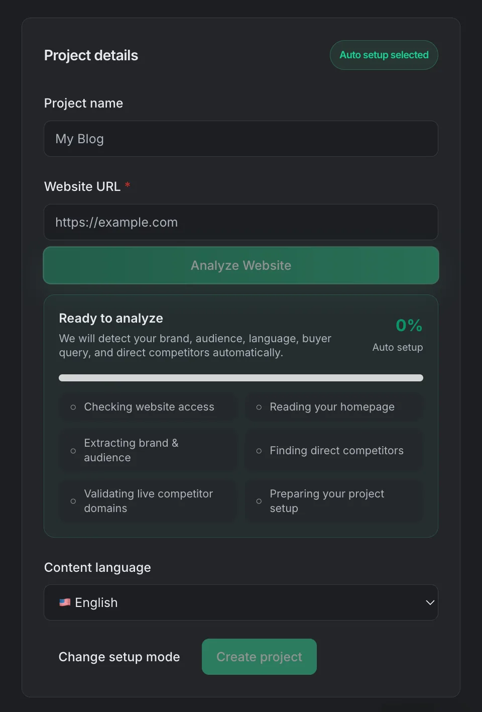Click the Website URL field showing https://example.com
Viewport: 482px width, 712px height.
(x=241, y=222)
